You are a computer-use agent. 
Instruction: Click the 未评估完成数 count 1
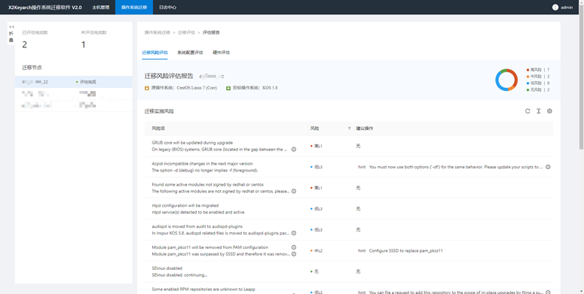click(x=84, y=44)
